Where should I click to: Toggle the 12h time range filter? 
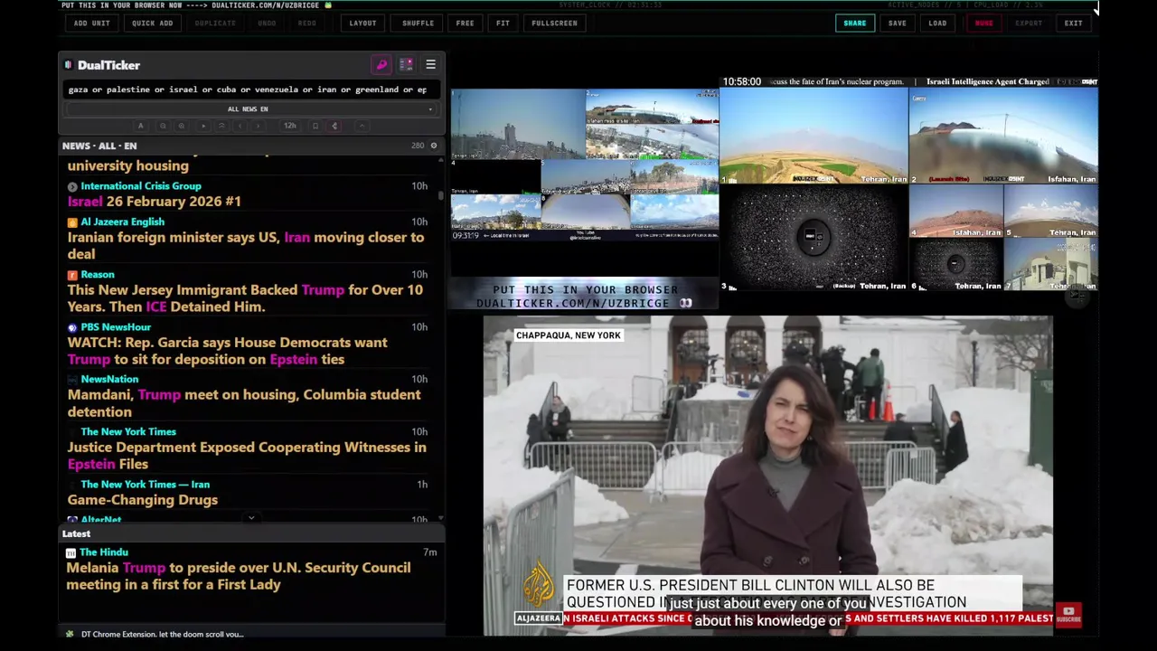[x=290, y=126]
